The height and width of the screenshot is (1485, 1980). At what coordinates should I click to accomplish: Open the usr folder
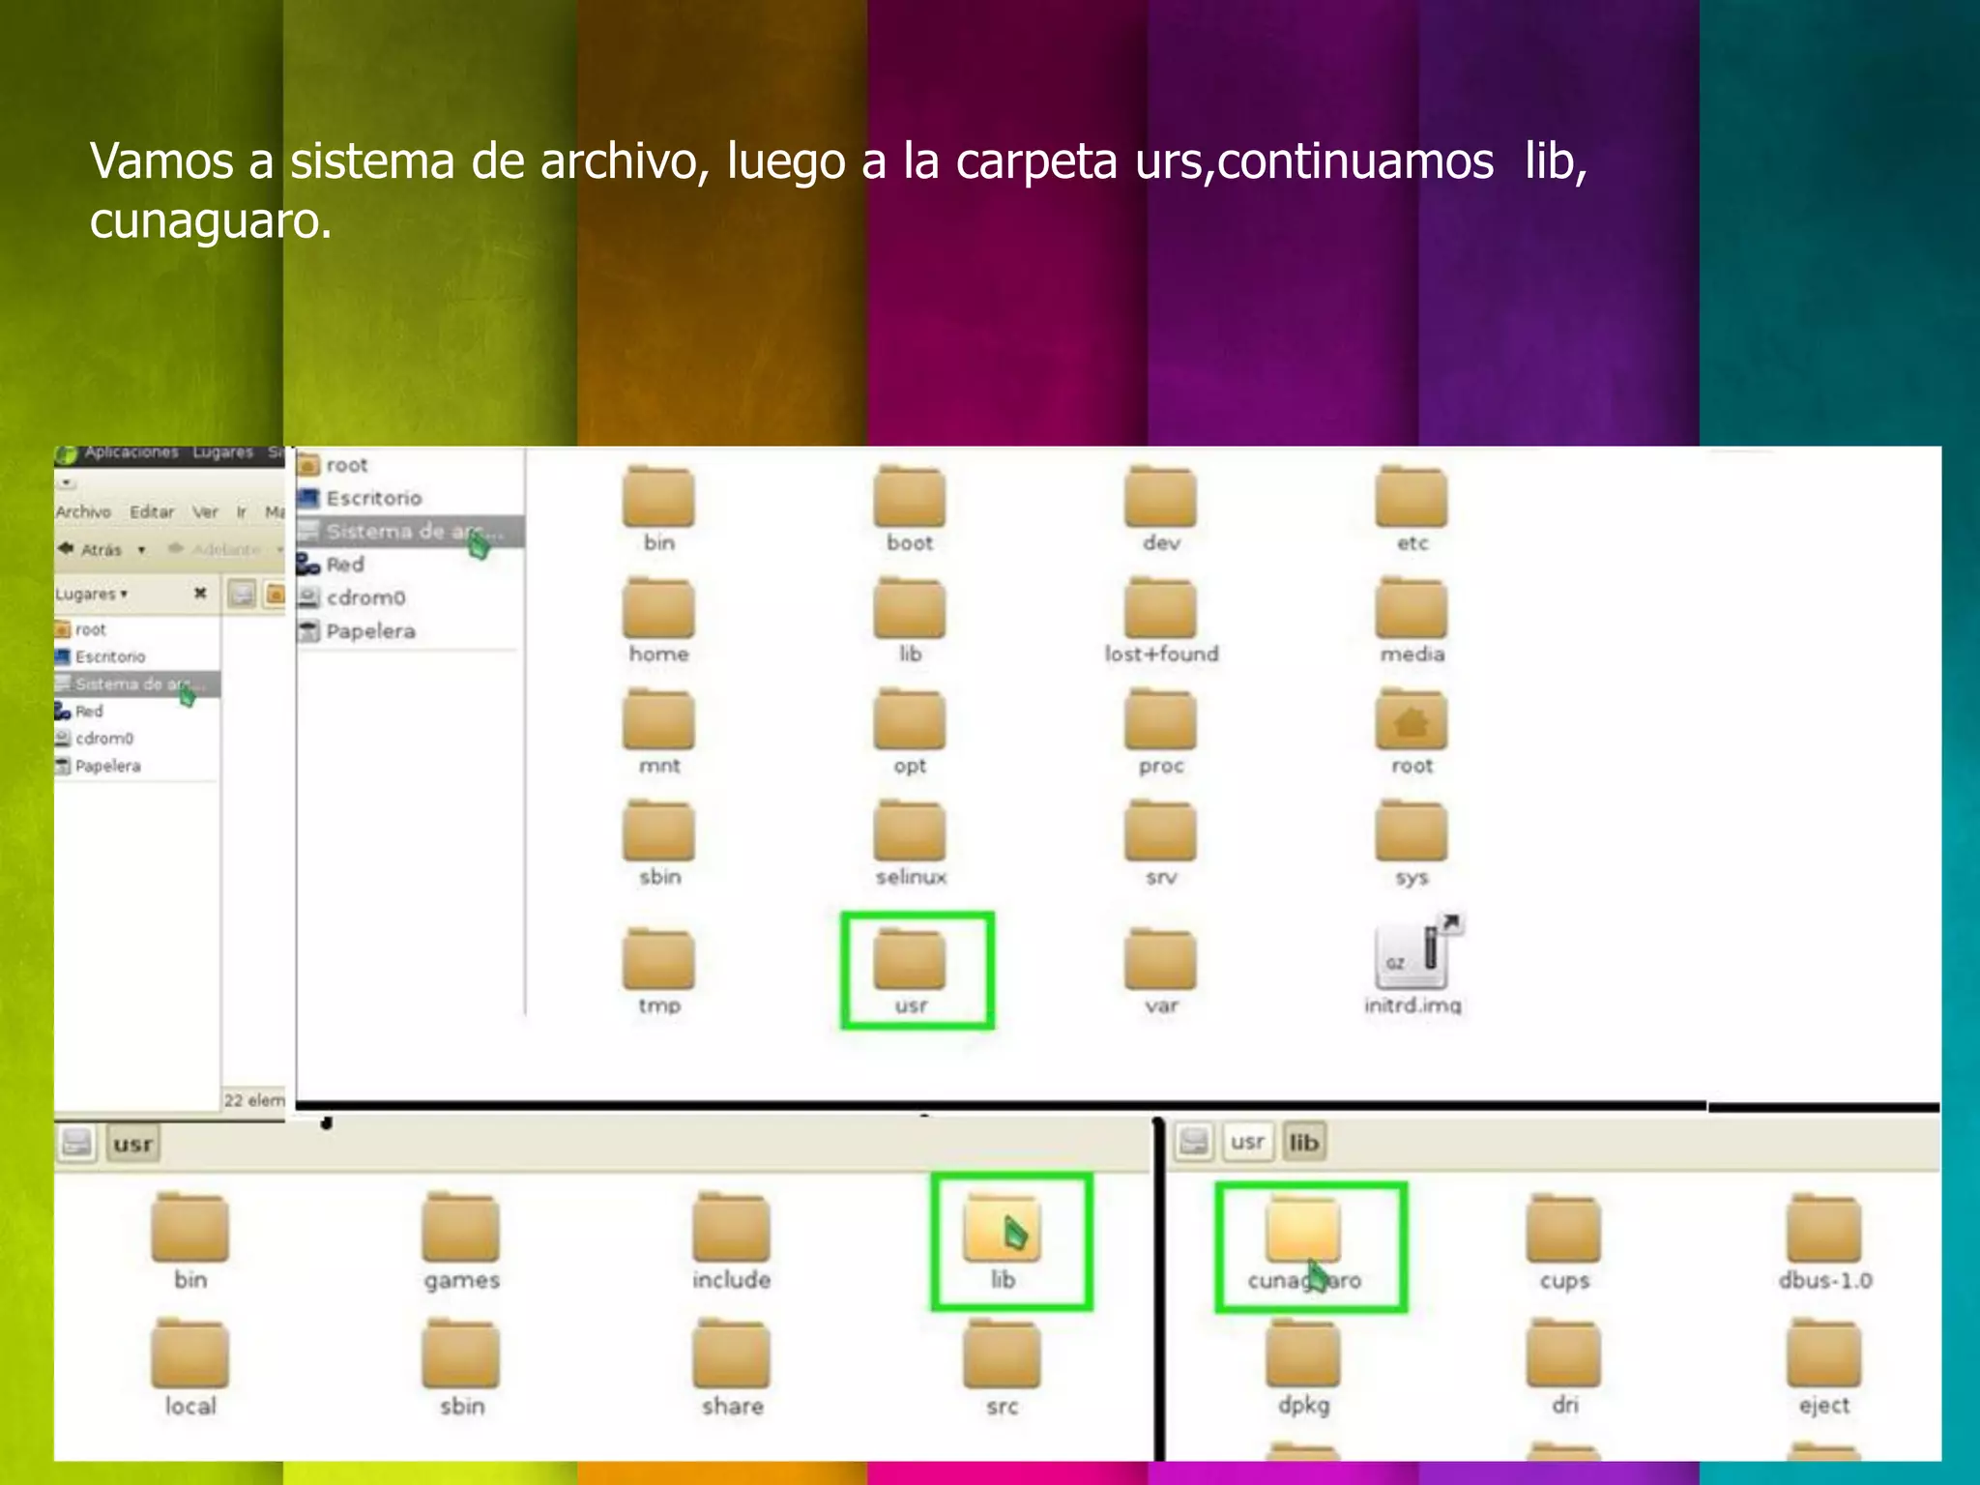coord(910,972)
